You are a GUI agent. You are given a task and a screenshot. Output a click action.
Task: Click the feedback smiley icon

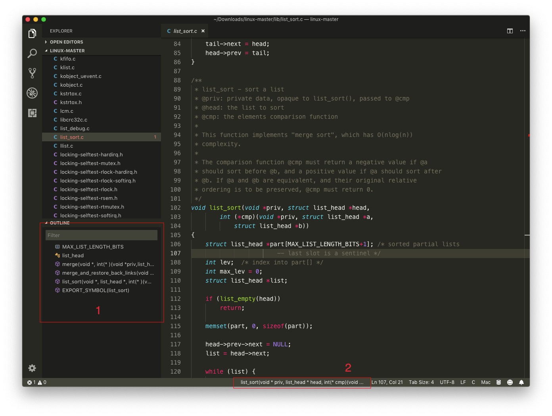point(510,382)
